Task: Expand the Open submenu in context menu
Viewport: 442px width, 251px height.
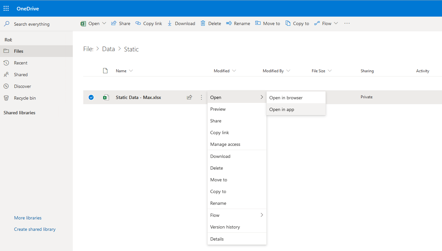Action: click(x=237, y=97)
